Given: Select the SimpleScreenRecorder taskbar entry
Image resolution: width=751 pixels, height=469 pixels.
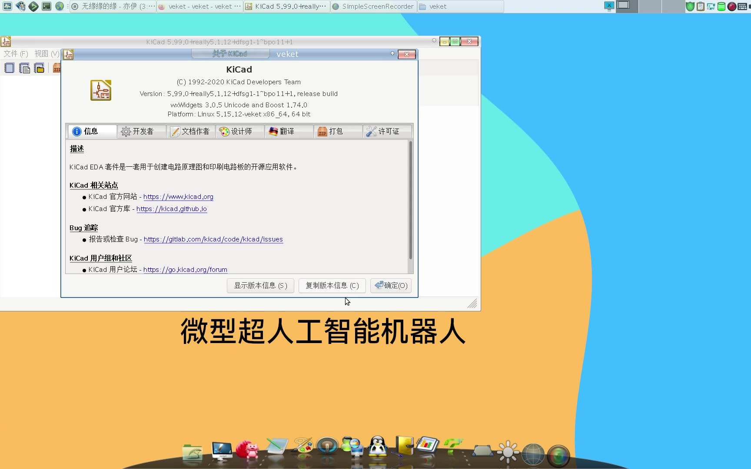Looking at the screenshot, I should [374, 7].
